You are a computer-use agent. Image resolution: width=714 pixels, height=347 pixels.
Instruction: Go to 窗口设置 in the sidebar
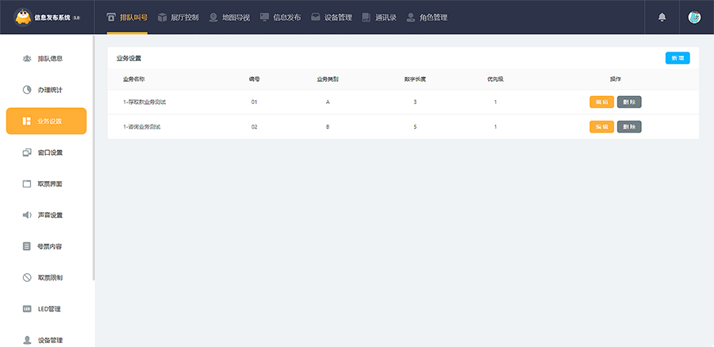pos(46,152)
